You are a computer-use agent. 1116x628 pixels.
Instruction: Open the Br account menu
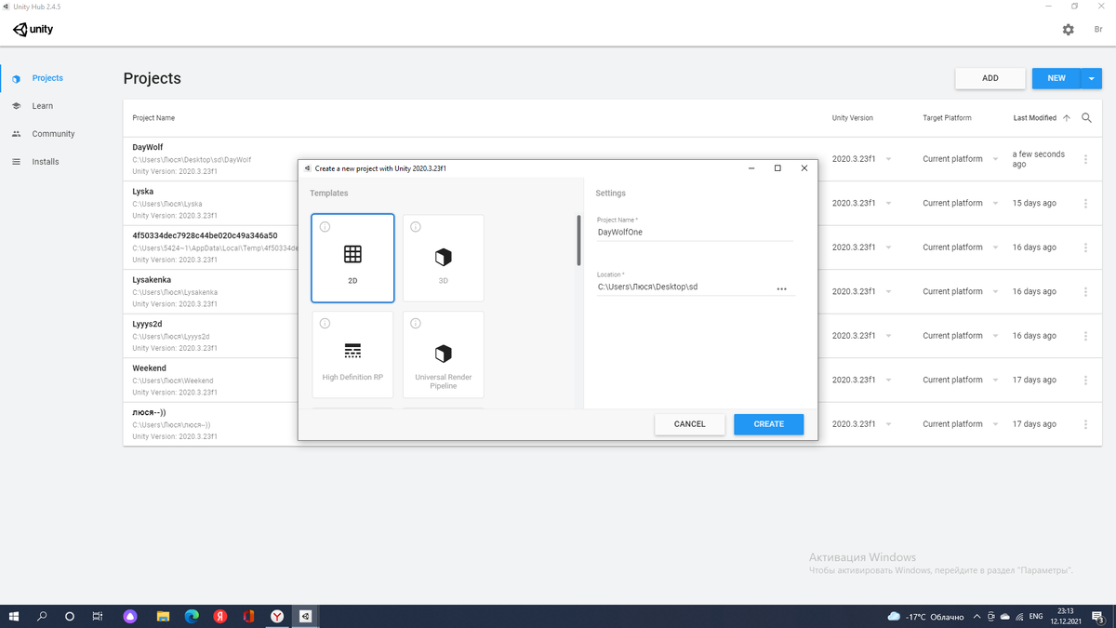click(1098, 30)
